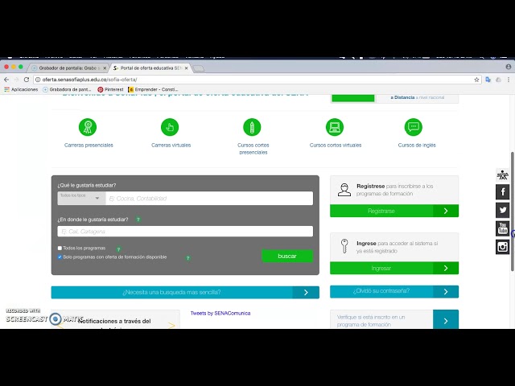
Task: Open the Chrome three-dot menu
Action: click(509, 80)
